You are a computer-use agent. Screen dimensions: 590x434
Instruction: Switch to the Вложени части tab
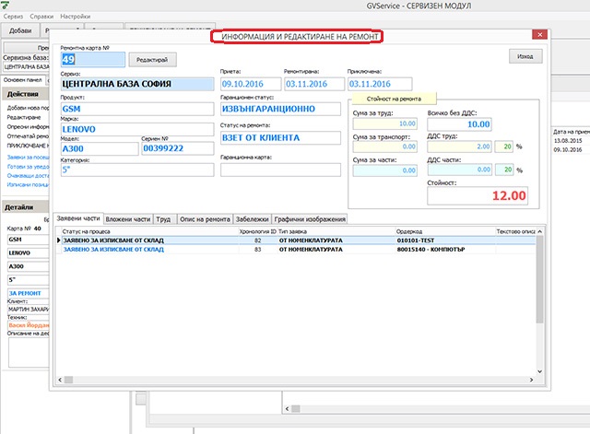[128, 219]
